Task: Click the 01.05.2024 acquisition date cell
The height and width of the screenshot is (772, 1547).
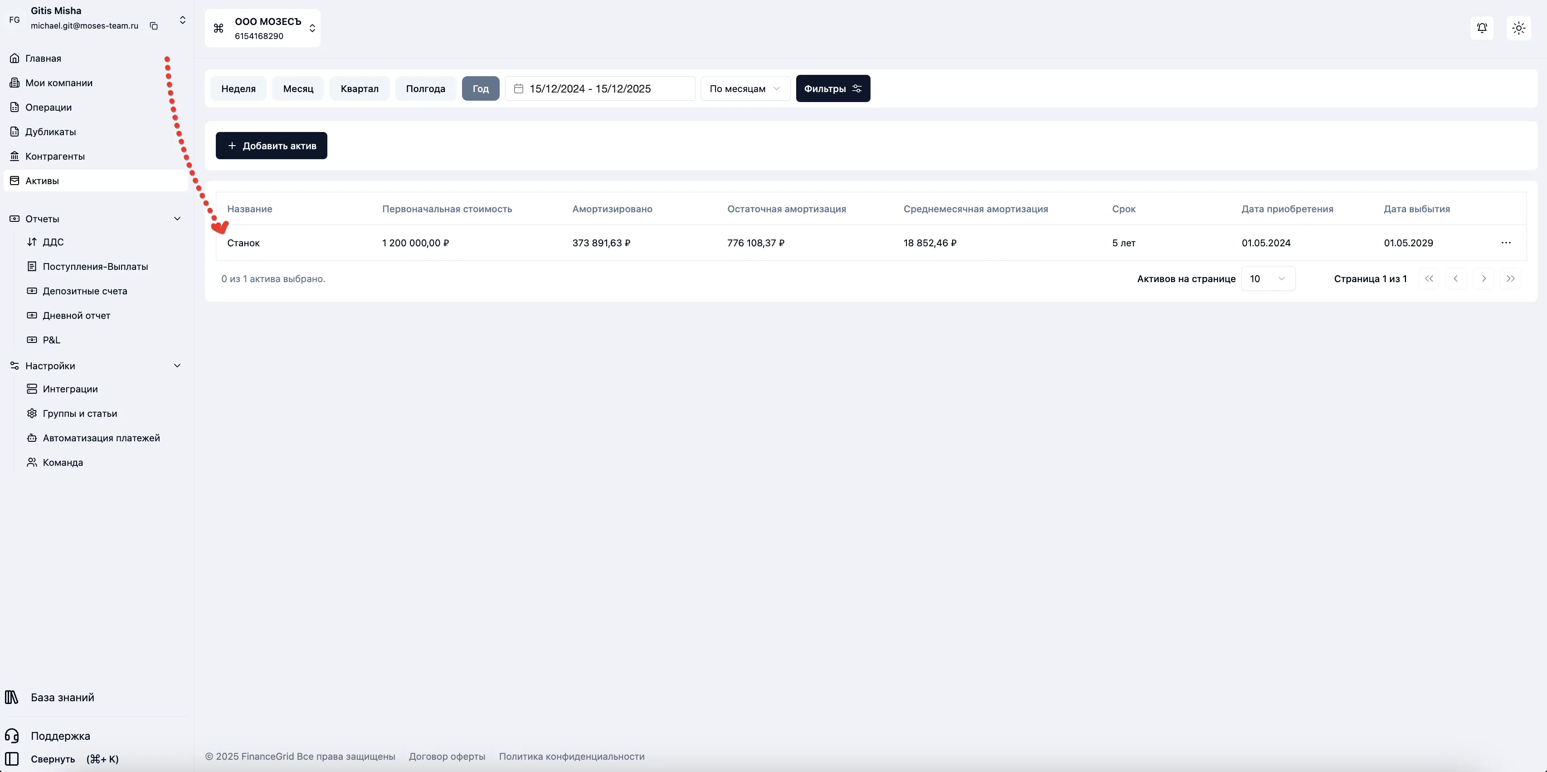Action: (1266, 243)
